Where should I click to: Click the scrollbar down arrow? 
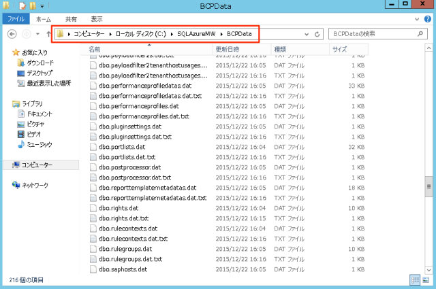pyautogui.click(x=429, y=270)
